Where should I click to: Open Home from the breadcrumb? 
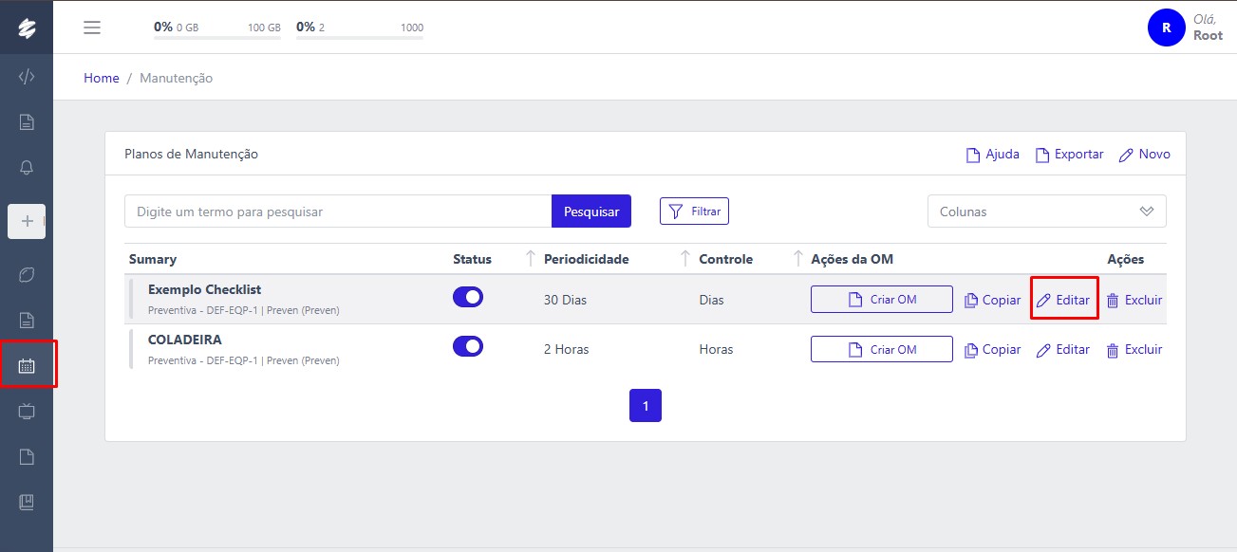[101, 78]
